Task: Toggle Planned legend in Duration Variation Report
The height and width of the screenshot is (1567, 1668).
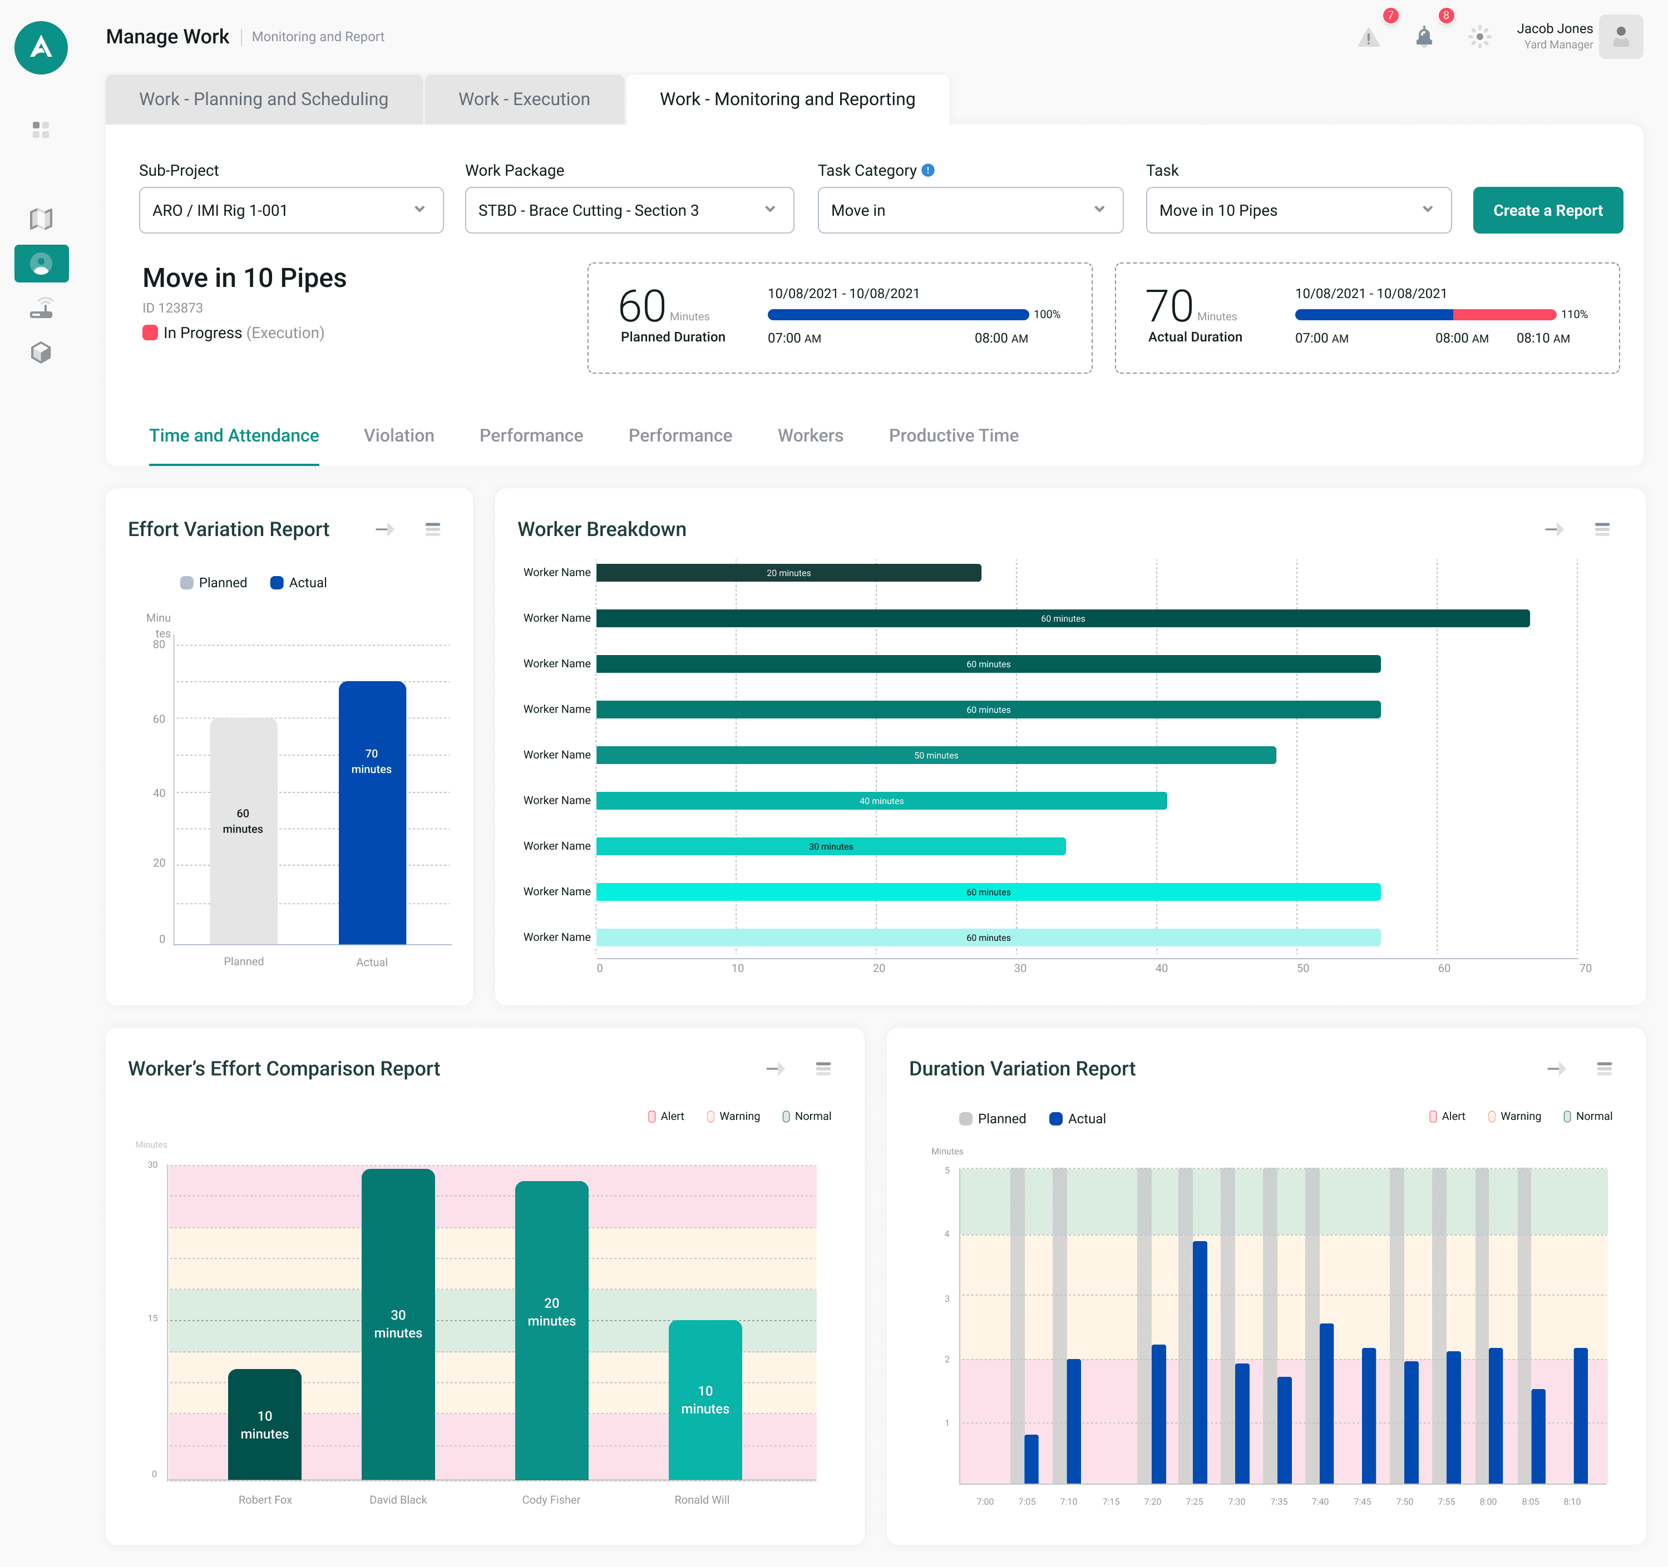Action: pos(993,1118)
